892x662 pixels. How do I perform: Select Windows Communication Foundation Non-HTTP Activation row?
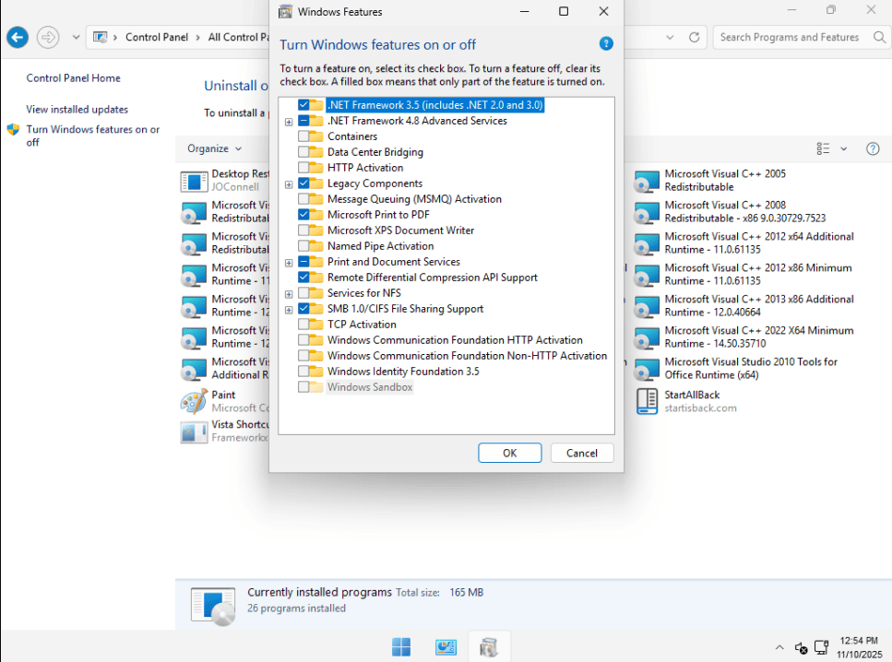pos(467,356)
